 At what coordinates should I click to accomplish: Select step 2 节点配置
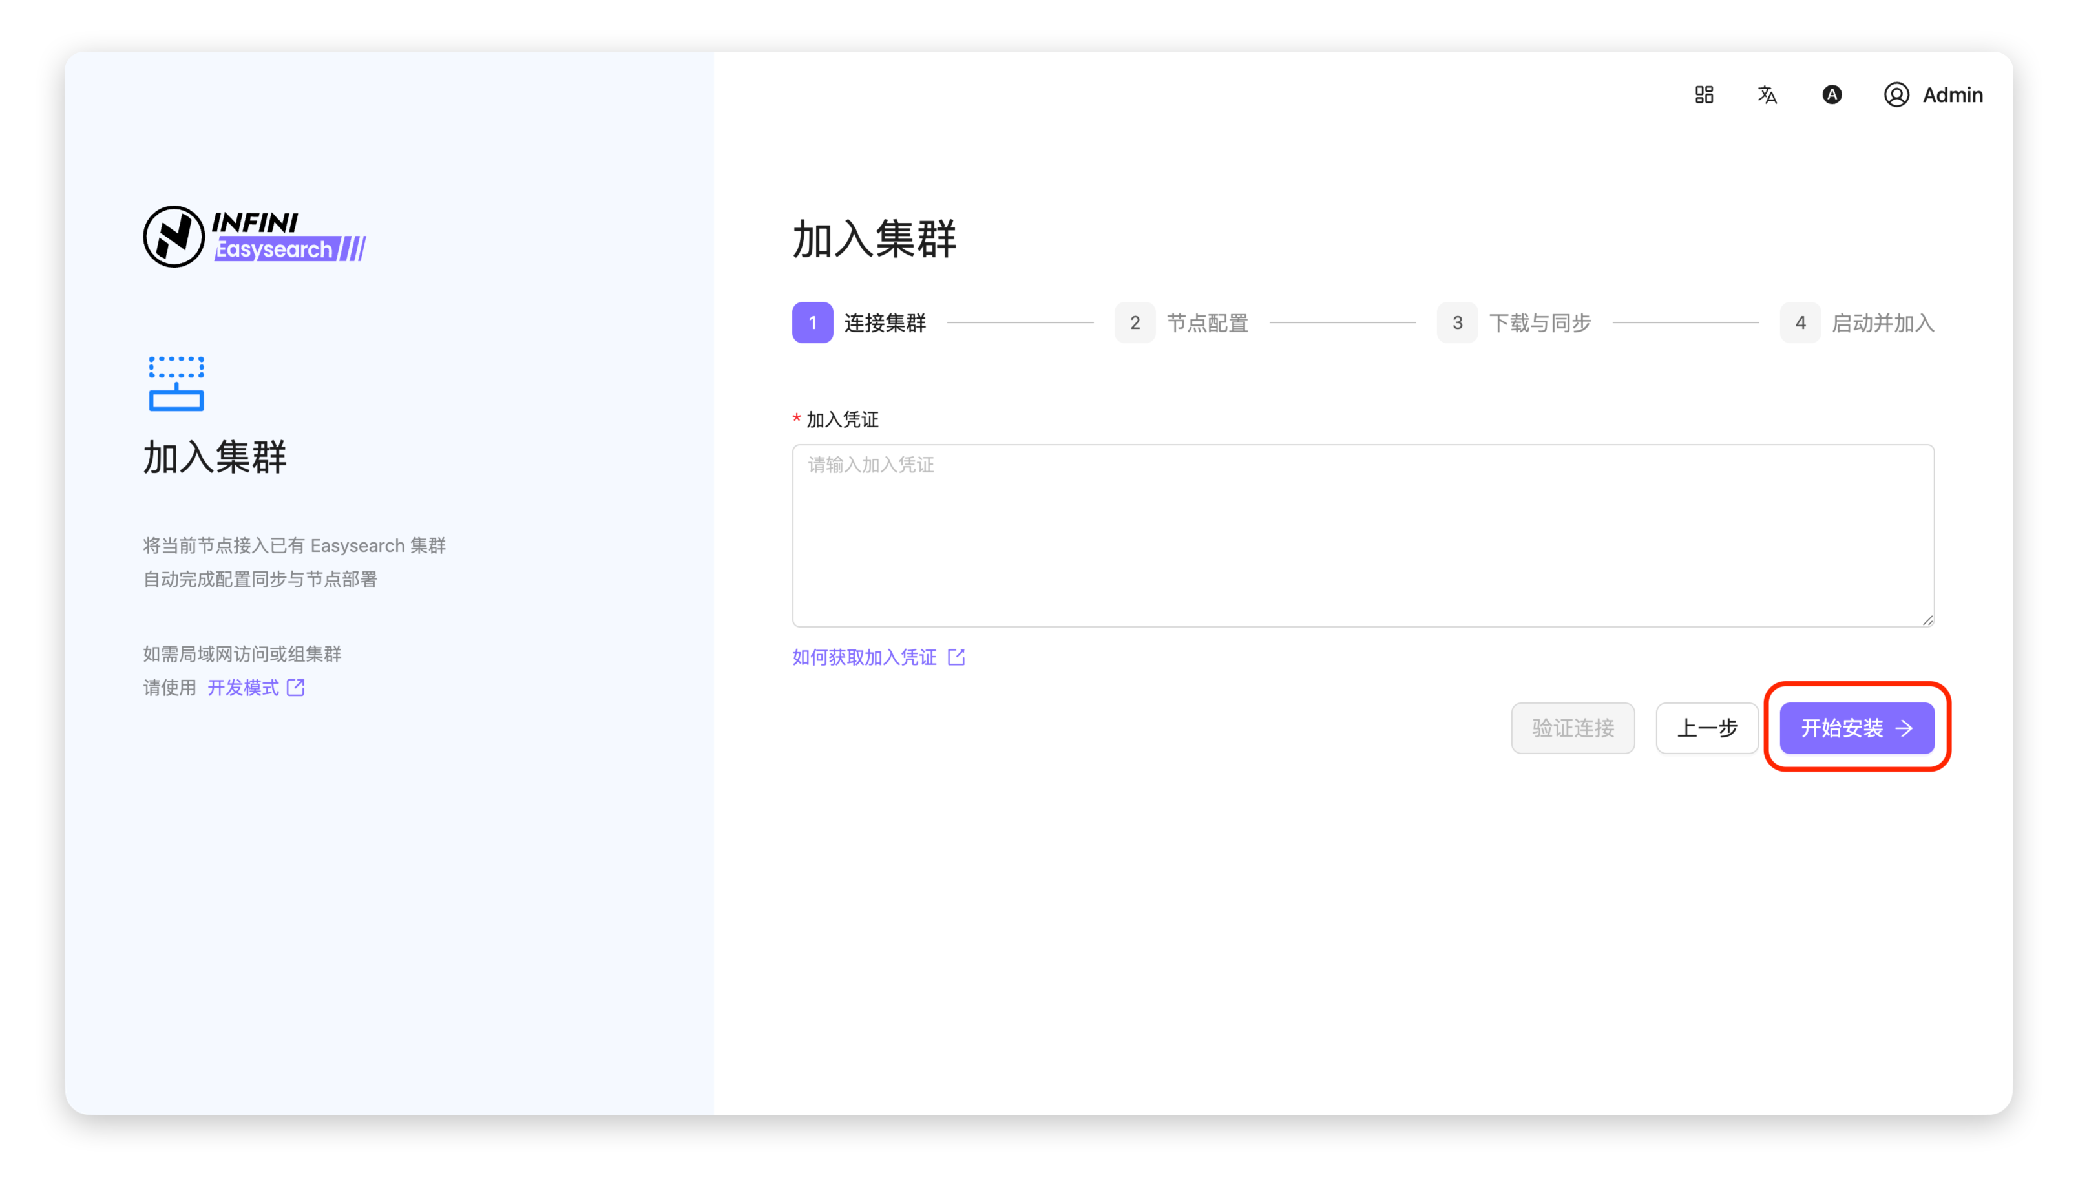[1181, 323]
